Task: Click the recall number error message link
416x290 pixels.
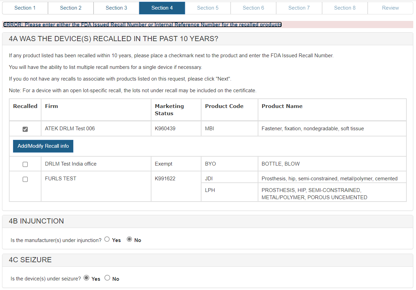Action: 142,25
